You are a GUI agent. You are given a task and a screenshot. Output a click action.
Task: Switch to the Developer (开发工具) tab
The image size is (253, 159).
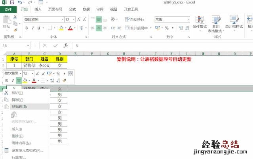(x=131, y=9)
